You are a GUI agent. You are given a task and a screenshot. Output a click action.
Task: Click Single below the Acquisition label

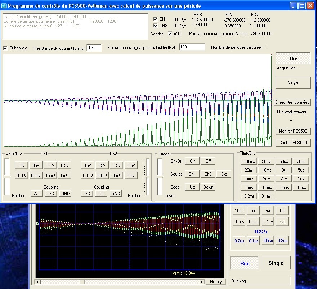click(293, 82)
